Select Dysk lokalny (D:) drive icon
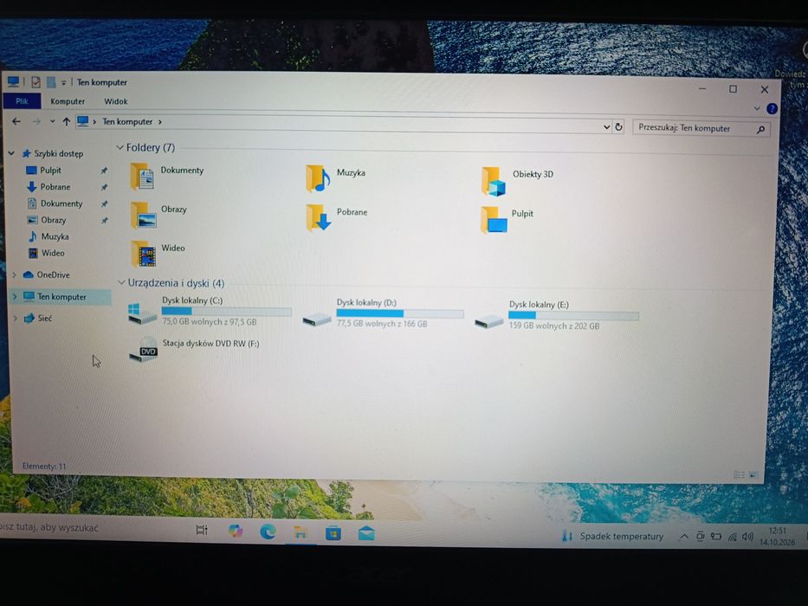 316,319
